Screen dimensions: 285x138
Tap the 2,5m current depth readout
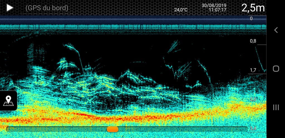click(253, 8)
